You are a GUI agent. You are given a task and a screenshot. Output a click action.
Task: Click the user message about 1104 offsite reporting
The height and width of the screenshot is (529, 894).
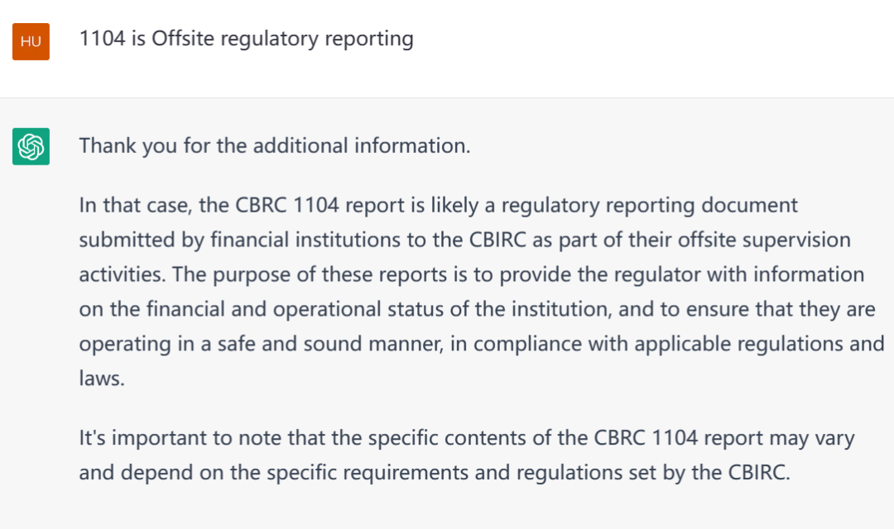coord(246,39)
